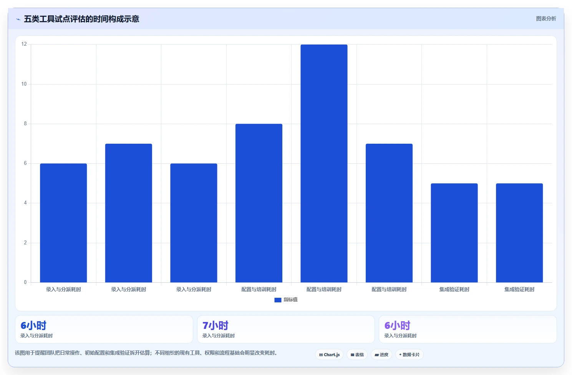Select the 表格 chip
Screen dimensions: 572x375
[357, 355]
